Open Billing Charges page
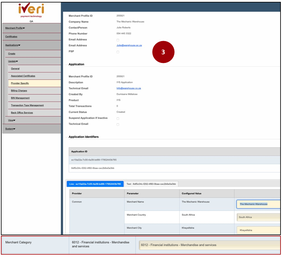This screenshot has width=283, height=258. point(19,91)
